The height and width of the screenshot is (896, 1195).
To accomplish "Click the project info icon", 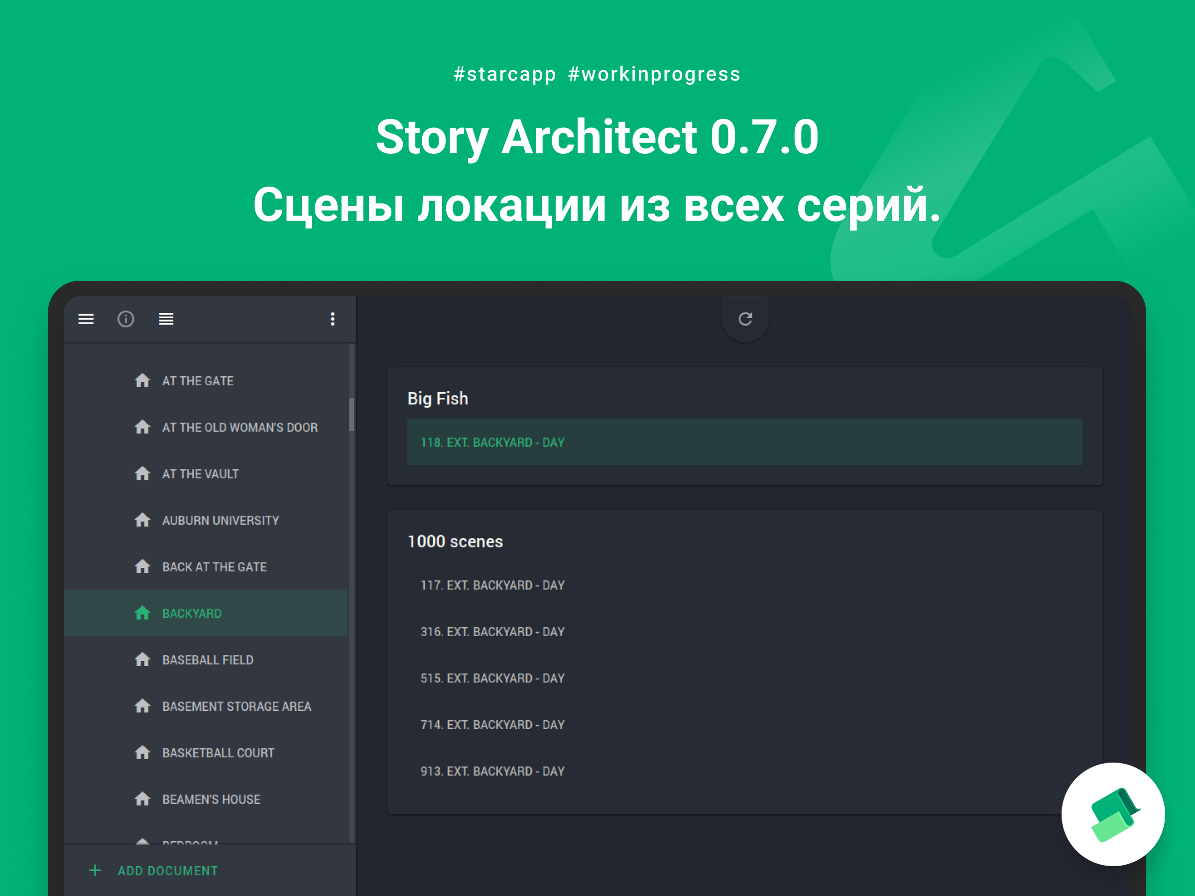I will [126, 319].
